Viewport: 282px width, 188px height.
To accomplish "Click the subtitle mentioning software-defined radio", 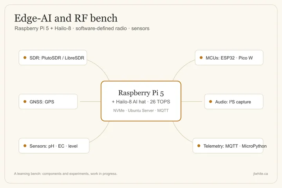I will point(82,29).
